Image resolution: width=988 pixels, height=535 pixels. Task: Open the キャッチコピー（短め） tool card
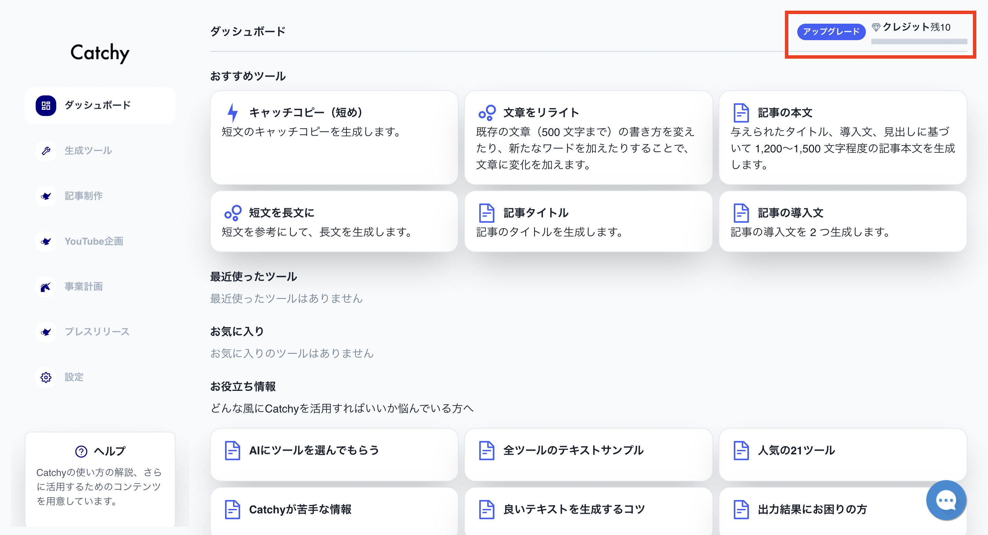point(334,137)
